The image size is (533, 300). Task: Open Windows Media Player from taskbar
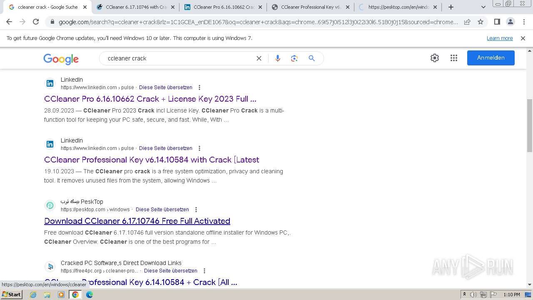[61, 295]
